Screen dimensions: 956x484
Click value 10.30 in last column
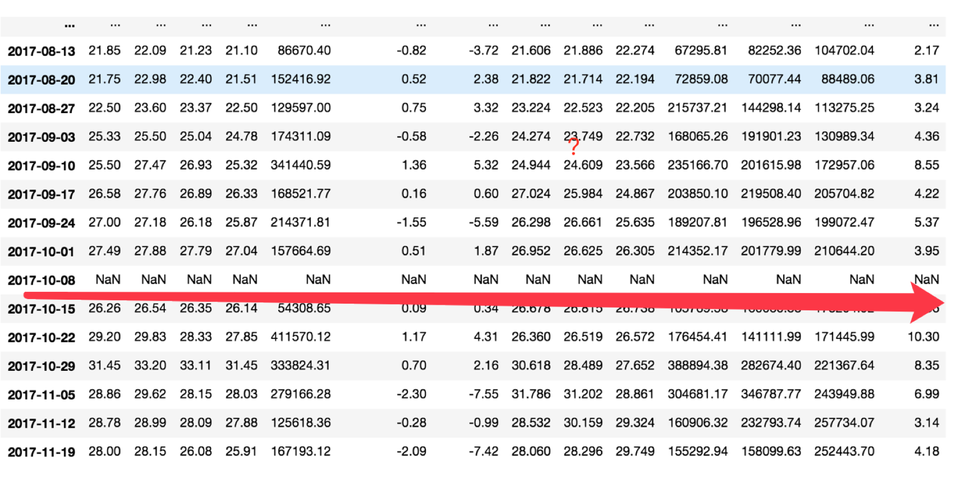(x=923, y=337)
